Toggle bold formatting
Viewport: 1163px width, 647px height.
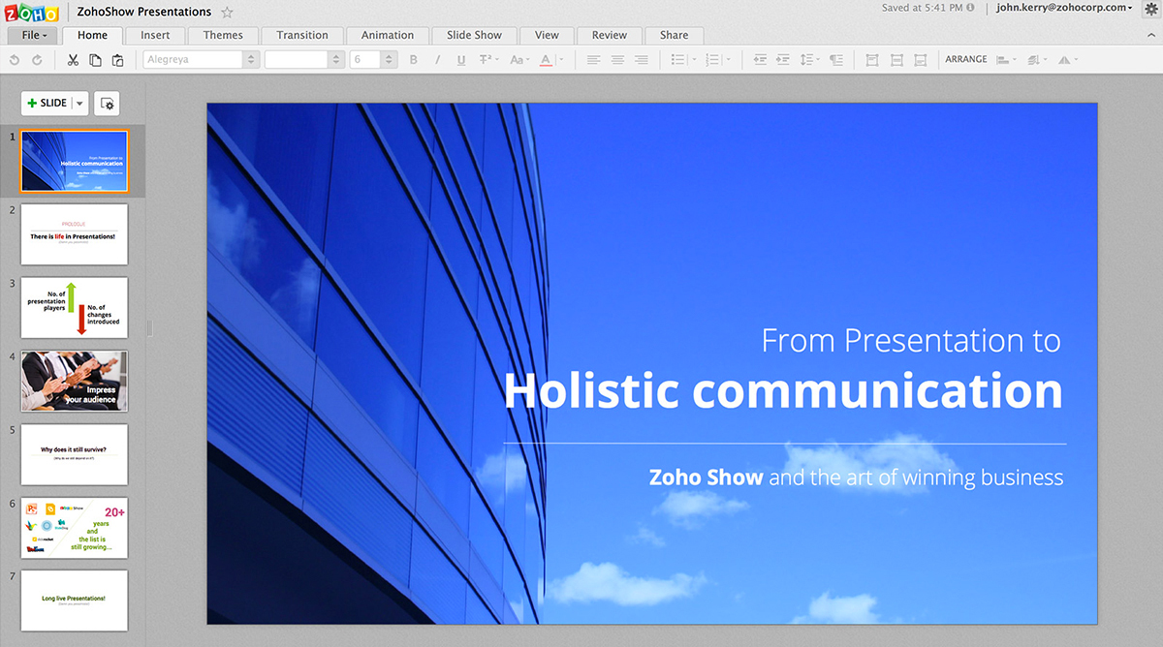click(414, 60)
